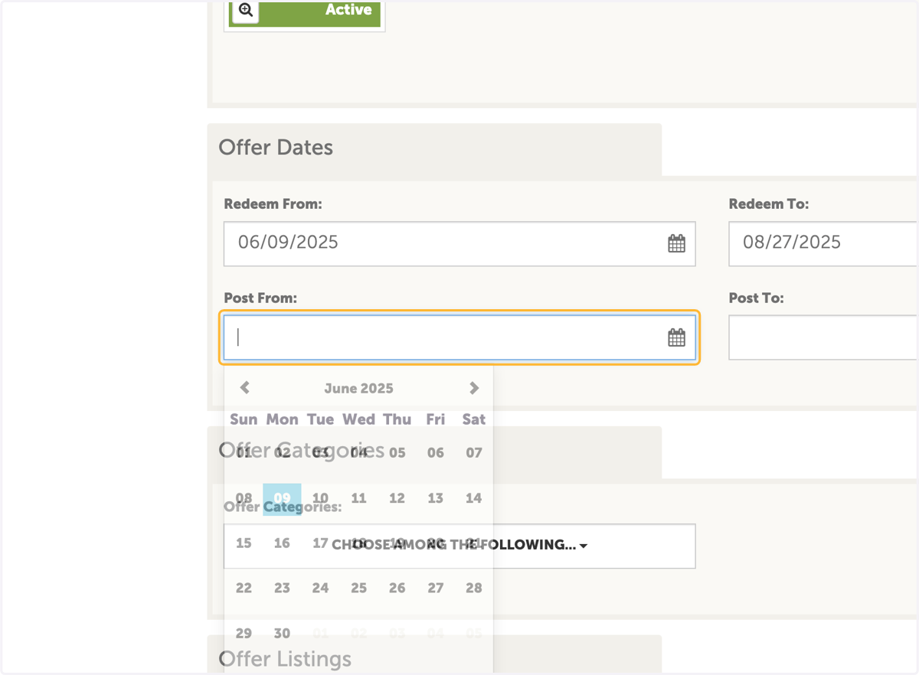Select June 14 in the calendar
The width and height of the screenshot is (919, 675).
point(474,499)
